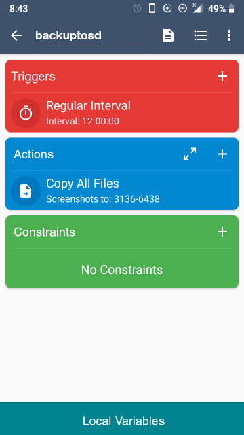Image resolution: width=244 pixels, height=435 pixels.
Task: Tap the battery indicator in status bar
Action: (232, 9)
